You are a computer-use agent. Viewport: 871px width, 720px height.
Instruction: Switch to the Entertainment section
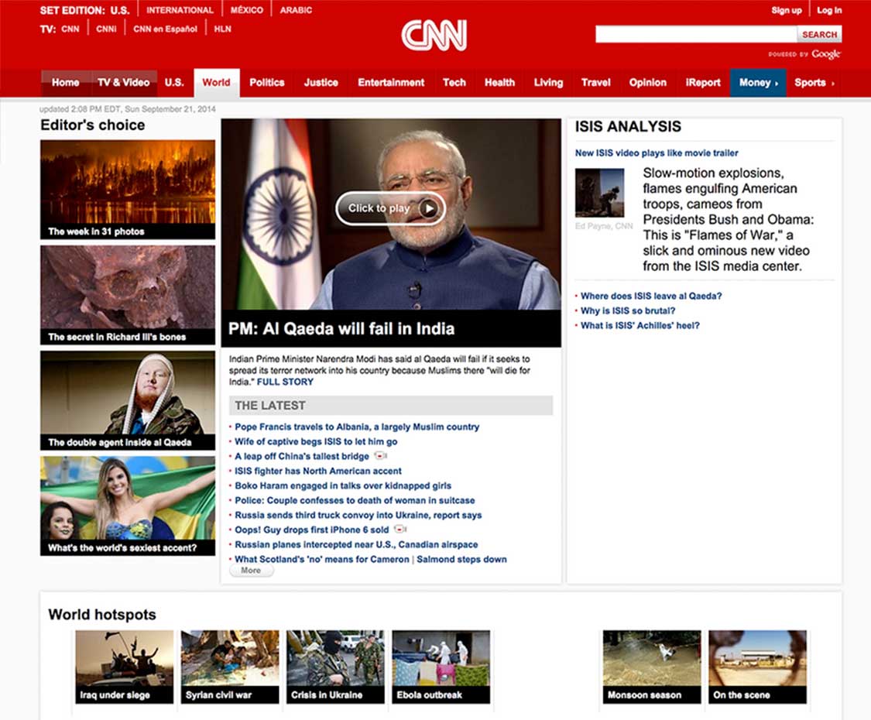tap(391, 83)
